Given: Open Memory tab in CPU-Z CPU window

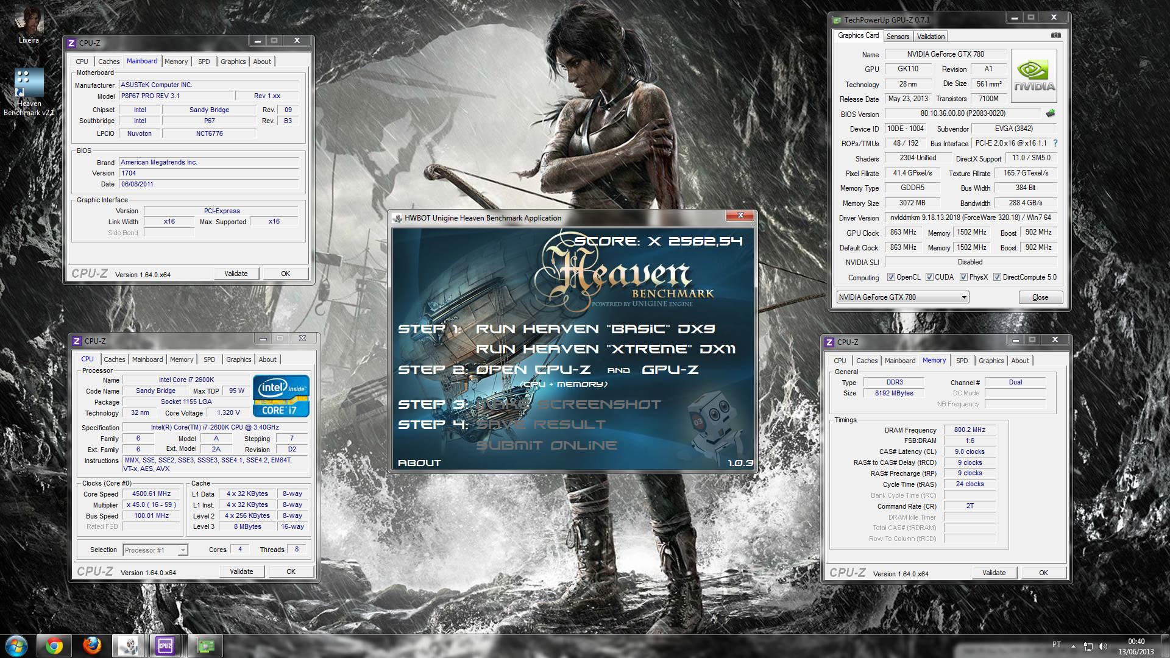Looking at the screenshot, I should (182, 359).
